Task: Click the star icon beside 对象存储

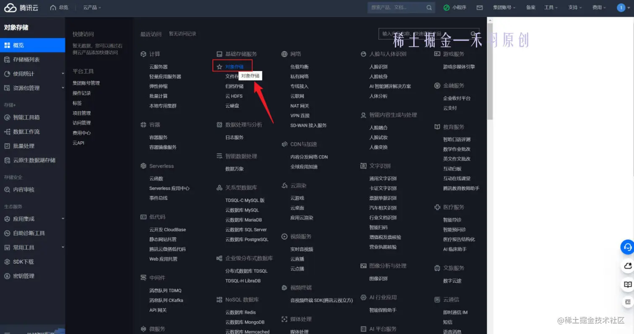Action: (219, 67)
